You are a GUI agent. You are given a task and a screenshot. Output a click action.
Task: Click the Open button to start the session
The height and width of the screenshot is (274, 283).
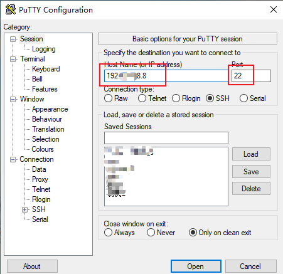196,266
